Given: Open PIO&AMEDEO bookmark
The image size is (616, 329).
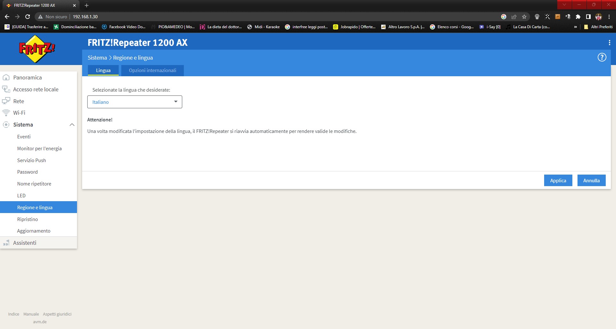Looking at the screenshot, I should tap(173, 27).
